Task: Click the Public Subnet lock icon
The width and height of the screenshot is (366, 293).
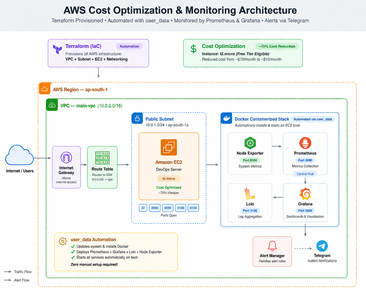Action: pyautogui.click(x=137, y=118)
